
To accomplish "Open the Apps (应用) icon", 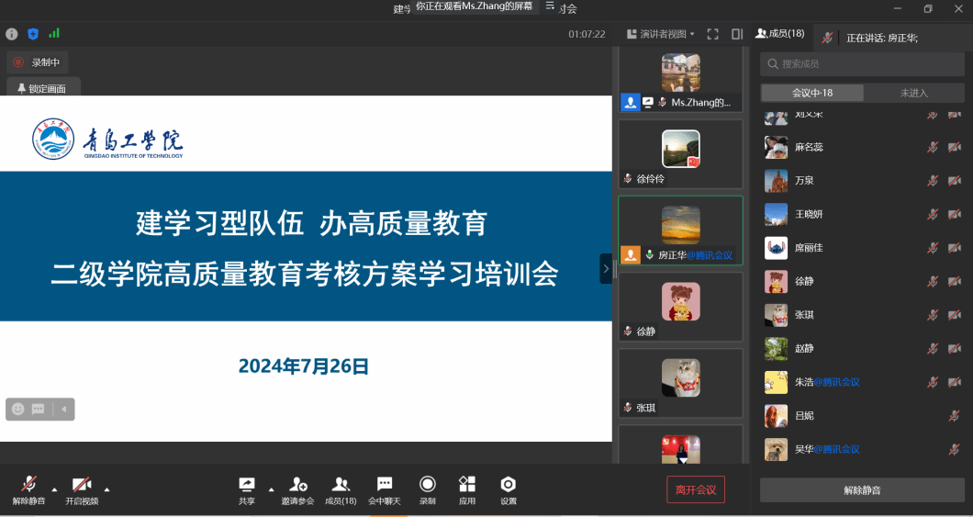I will click(467, 489).
